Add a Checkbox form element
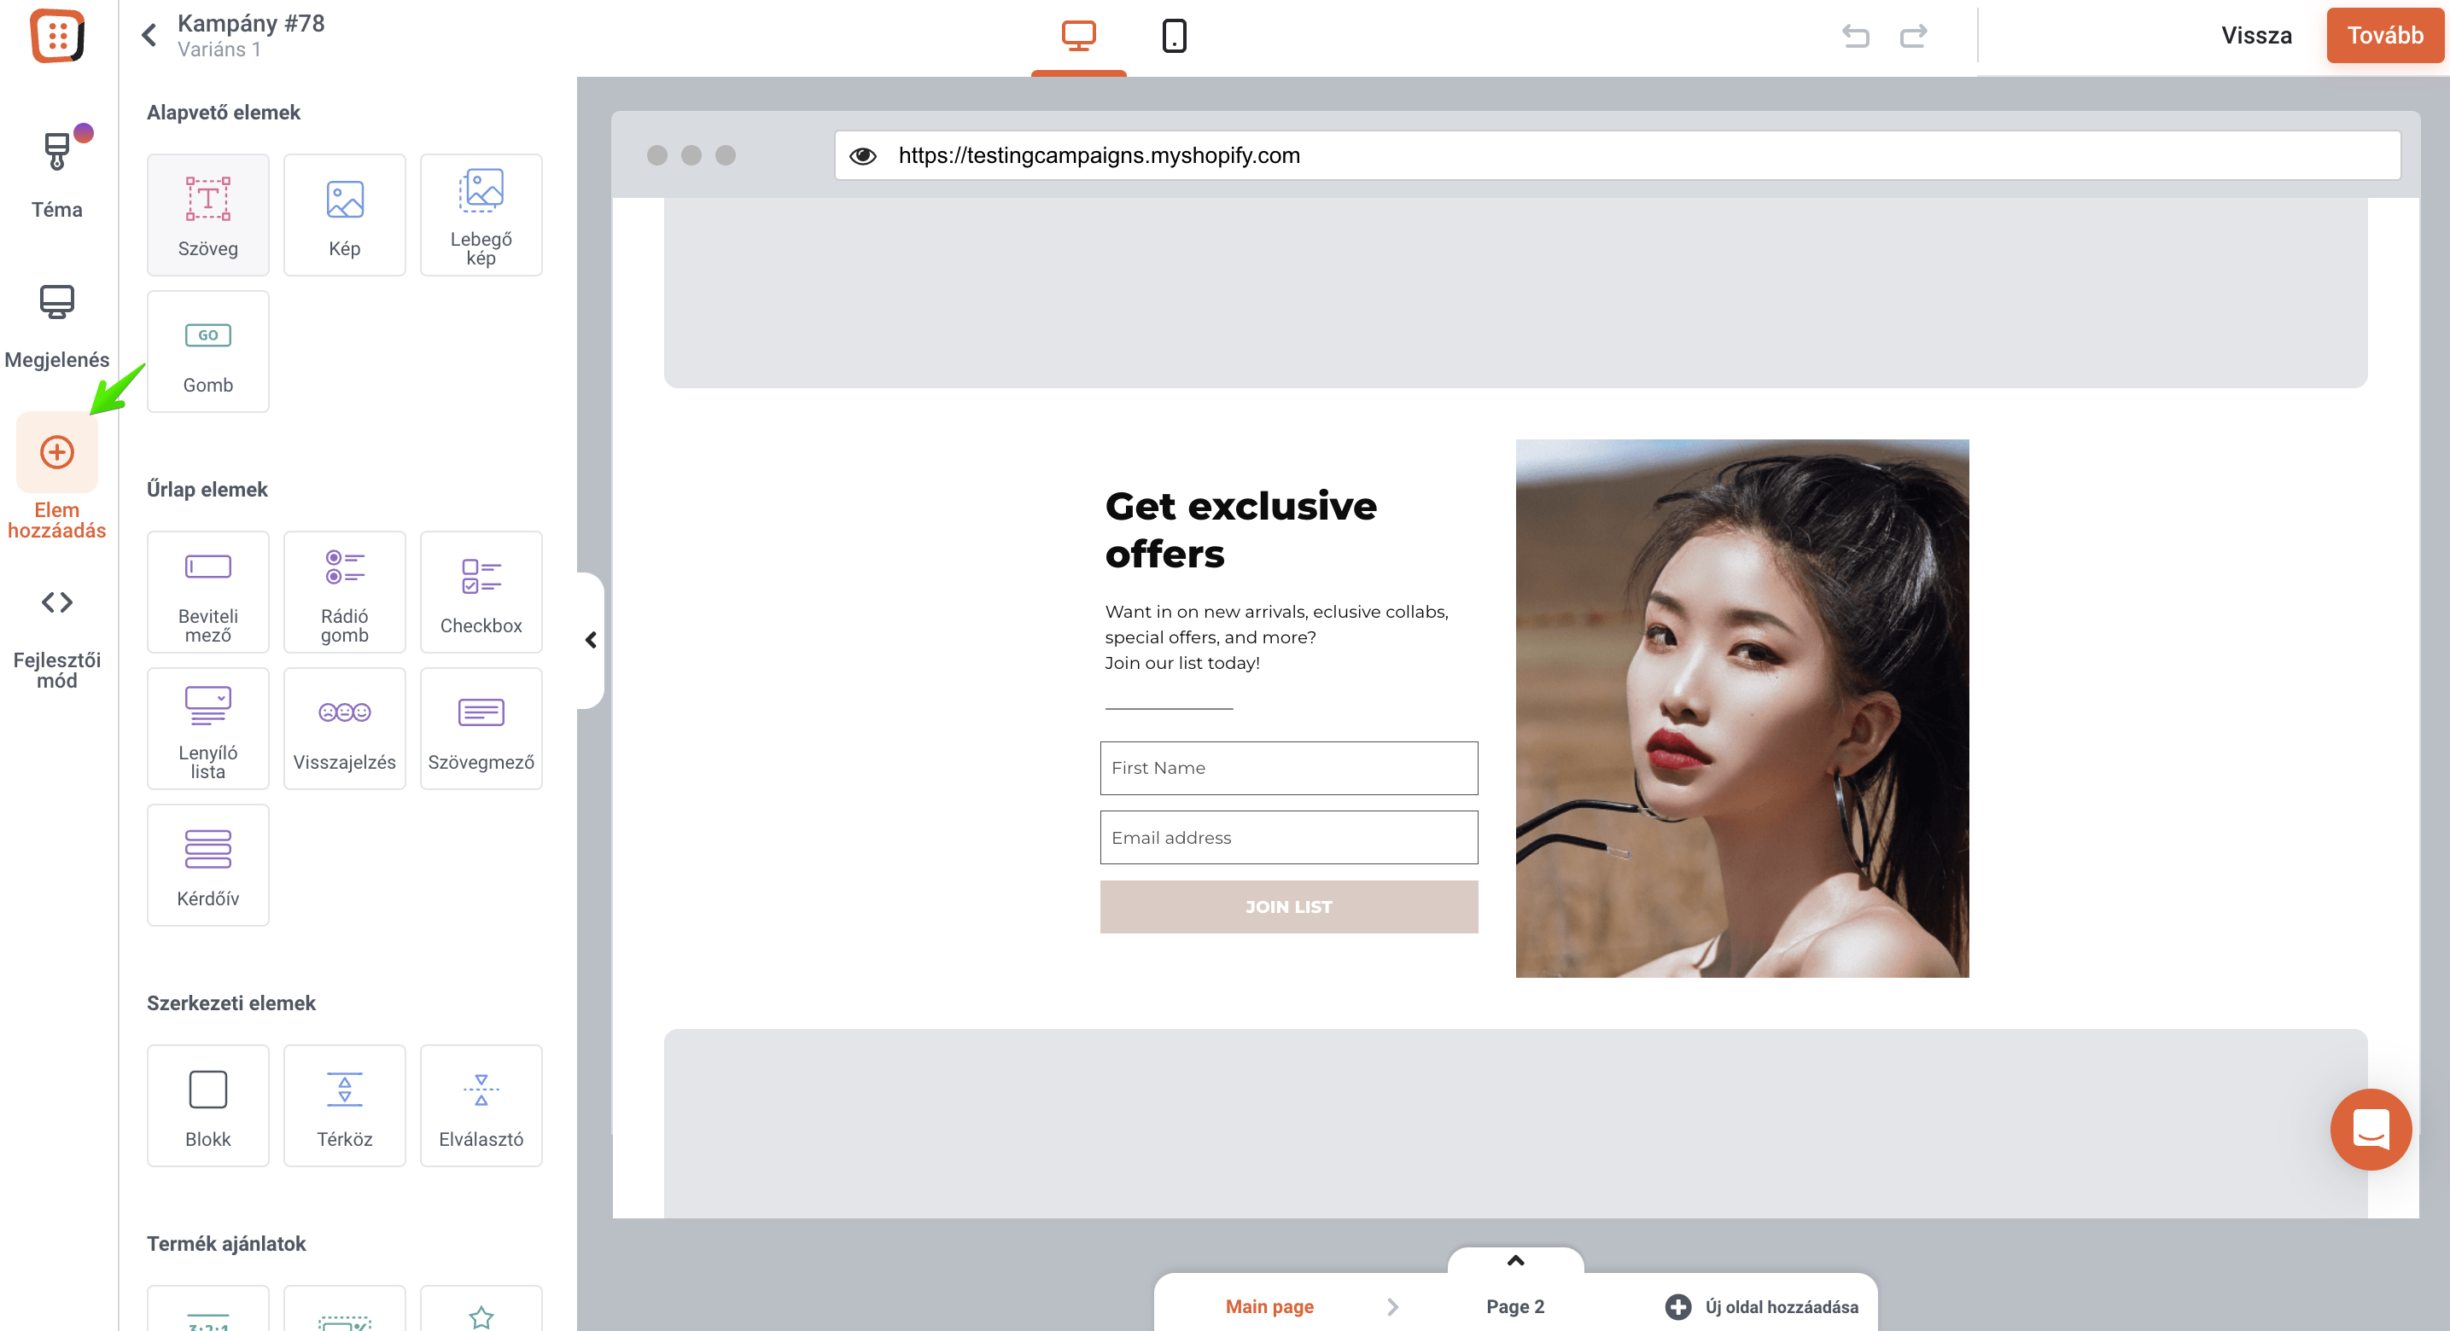Image resolution: width=2450 pixels, height=1331 pixels. tap(481, 591)
